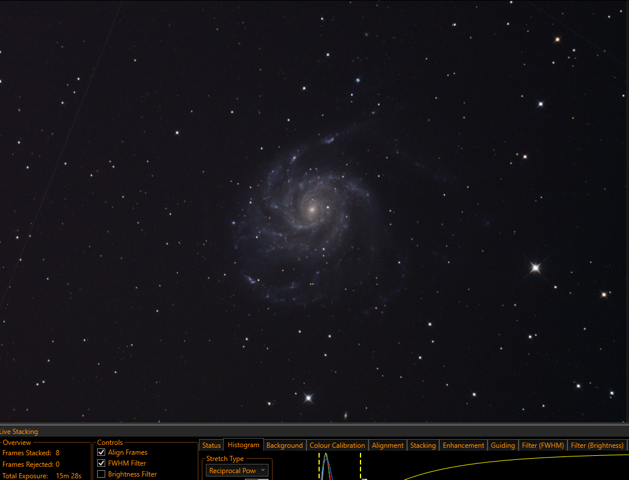Disable the FWHM Filter checkbox
The width and height of the screenshot is (629, 480).
101,463
